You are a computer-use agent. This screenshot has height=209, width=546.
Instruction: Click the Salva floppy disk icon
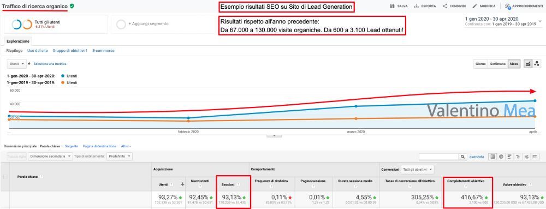(393, 6)
